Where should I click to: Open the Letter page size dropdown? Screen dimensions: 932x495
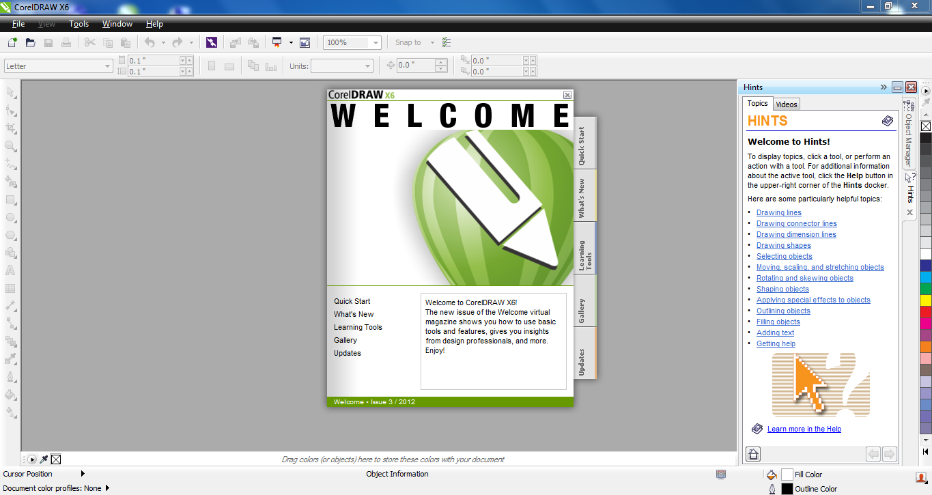pos(108,66)
